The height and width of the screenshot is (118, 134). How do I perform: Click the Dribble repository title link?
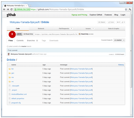45,22
